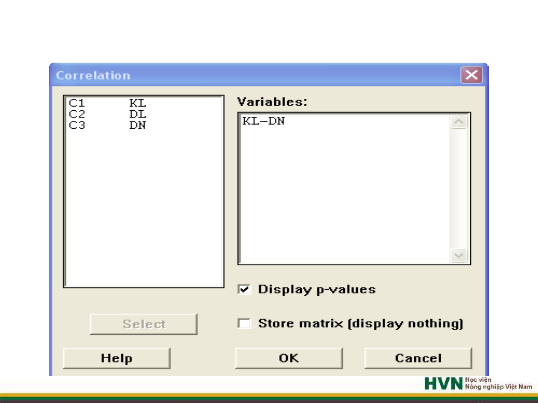The width and height of the screenshot is (538, 403).
Task: Select column C2 DL in the list
Action: pyautogui.click(x=107, y=114)
